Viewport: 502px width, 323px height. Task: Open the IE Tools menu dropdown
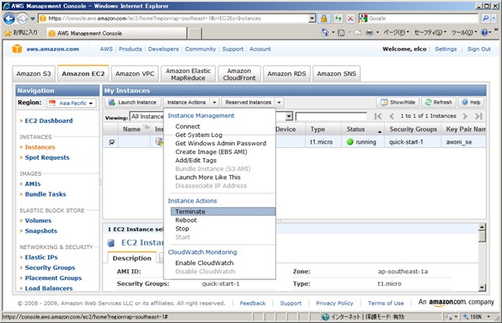click(x=464, y=32)
